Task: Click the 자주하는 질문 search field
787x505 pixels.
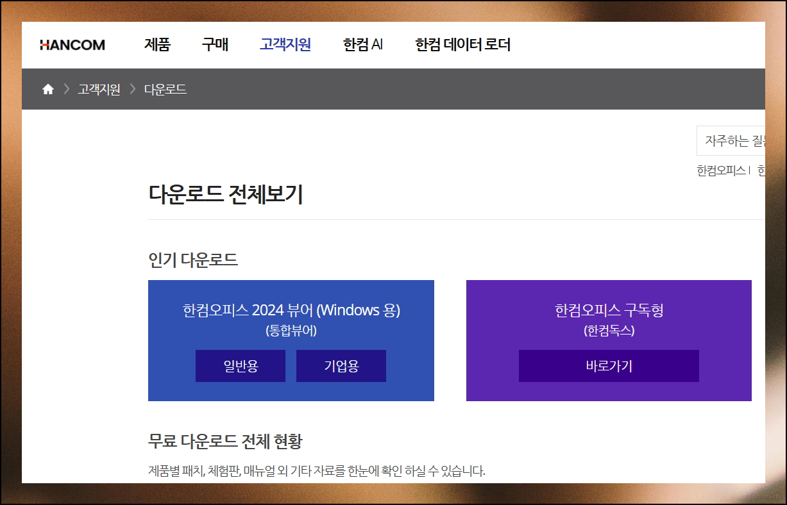Action: pyautogui.click(x=731, y=141)
